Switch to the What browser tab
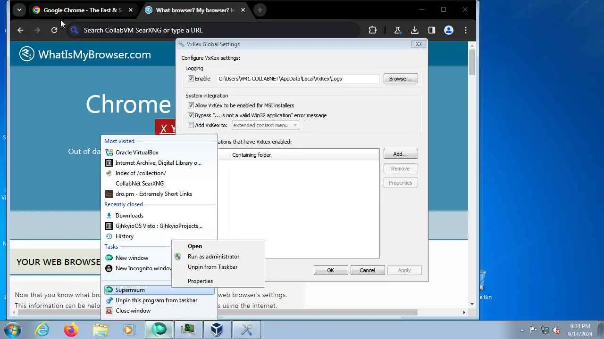The height and width of the screenshot is (339, 604). point(195,10)
